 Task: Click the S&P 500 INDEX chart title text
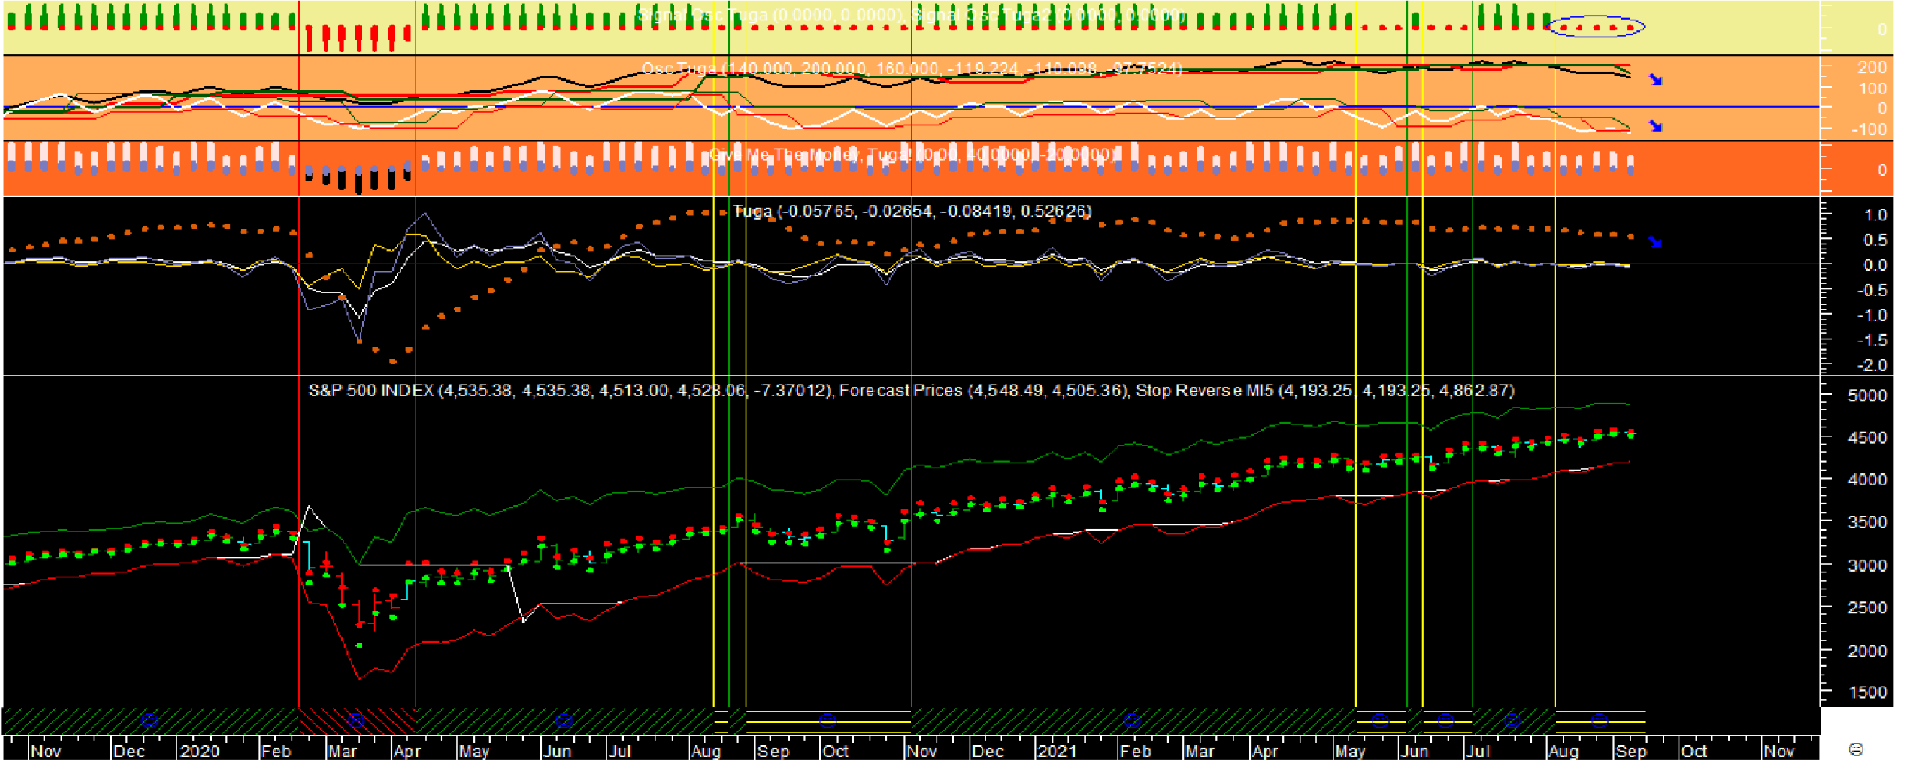371,390
